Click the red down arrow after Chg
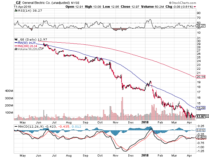209x158 pixels. pos(195,7)
